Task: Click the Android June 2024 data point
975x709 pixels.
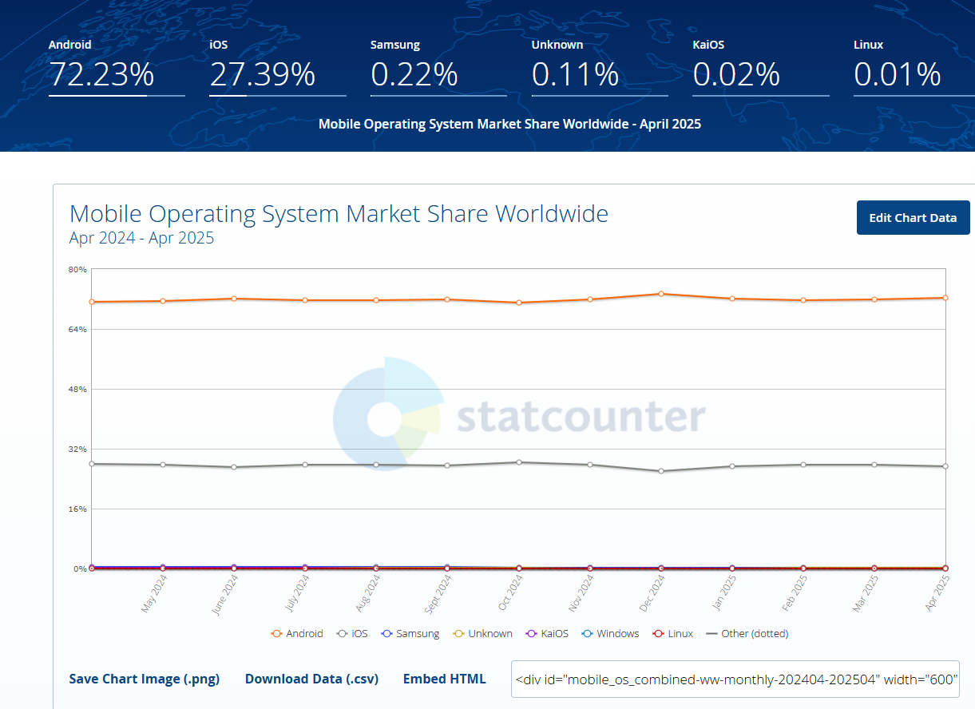Action: [234, 299]
